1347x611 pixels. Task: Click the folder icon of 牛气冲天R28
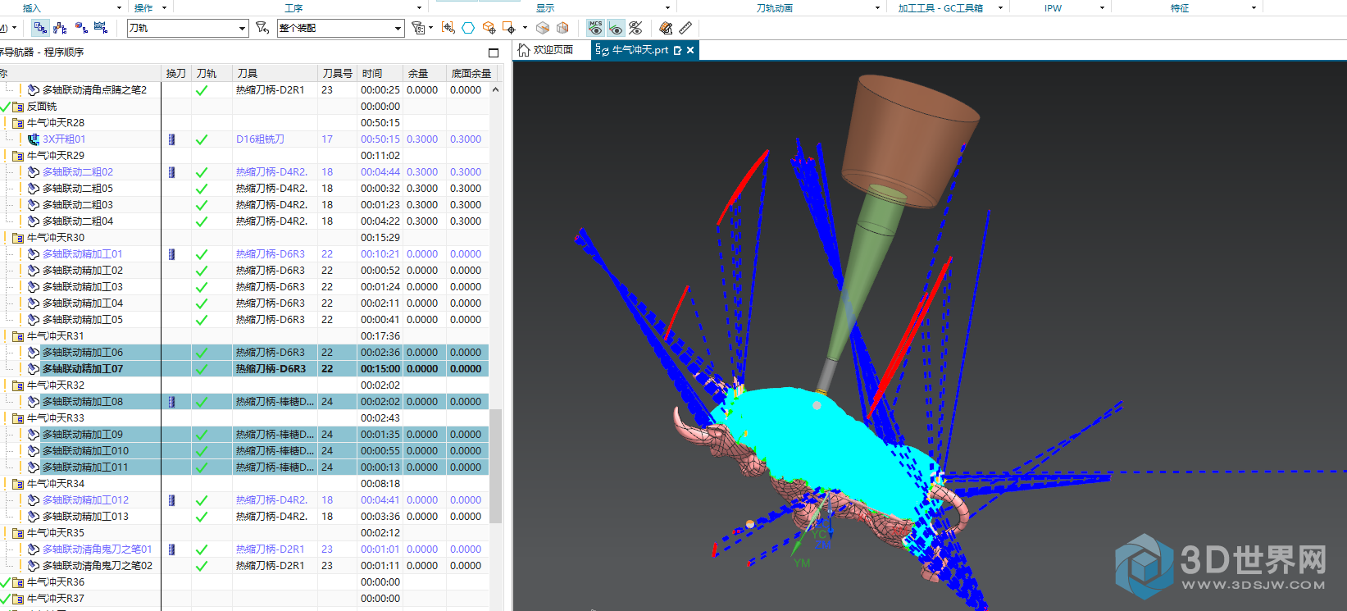coord(18,123)
